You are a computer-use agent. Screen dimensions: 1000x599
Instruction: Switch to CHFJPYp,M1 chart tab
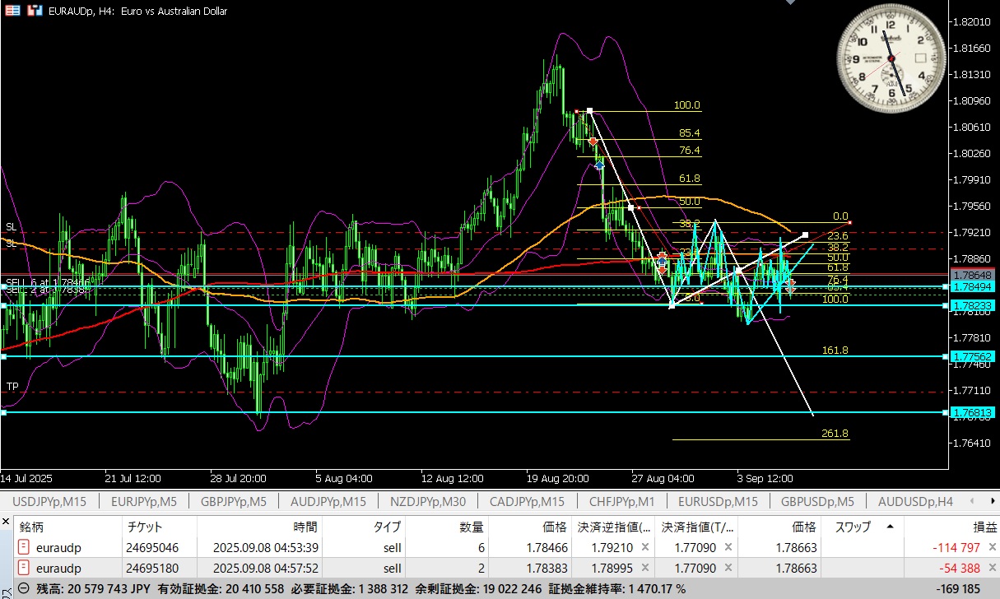[x=621, y=501]
